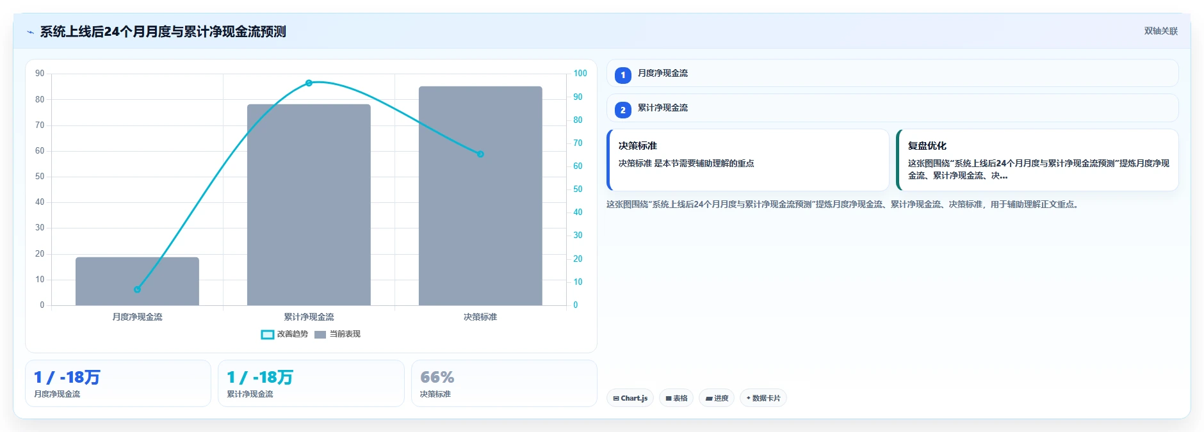Click the 月度净现金流 bar in chart

[137, 281]
